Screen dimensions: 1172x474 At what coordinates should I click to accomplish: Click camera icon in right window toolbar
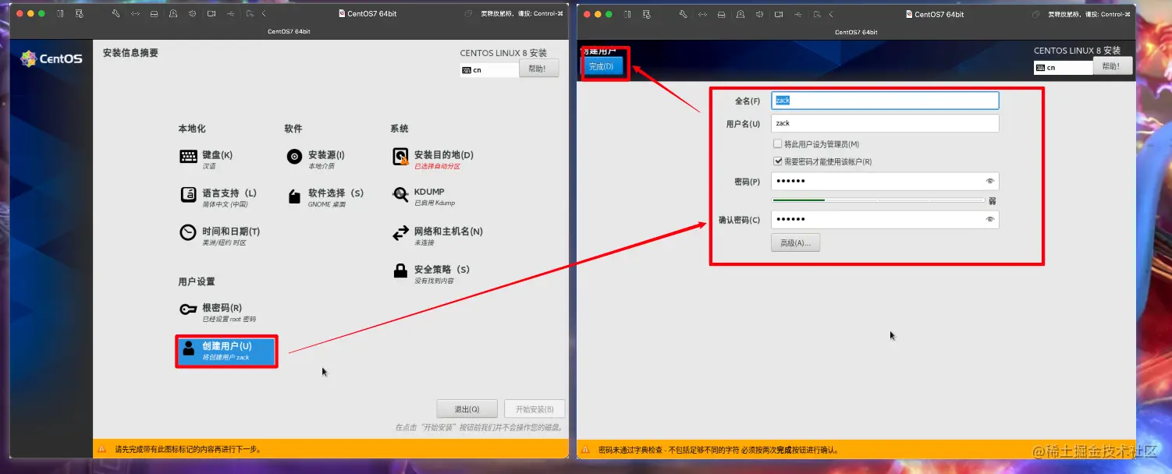click(x=778, y=14)
